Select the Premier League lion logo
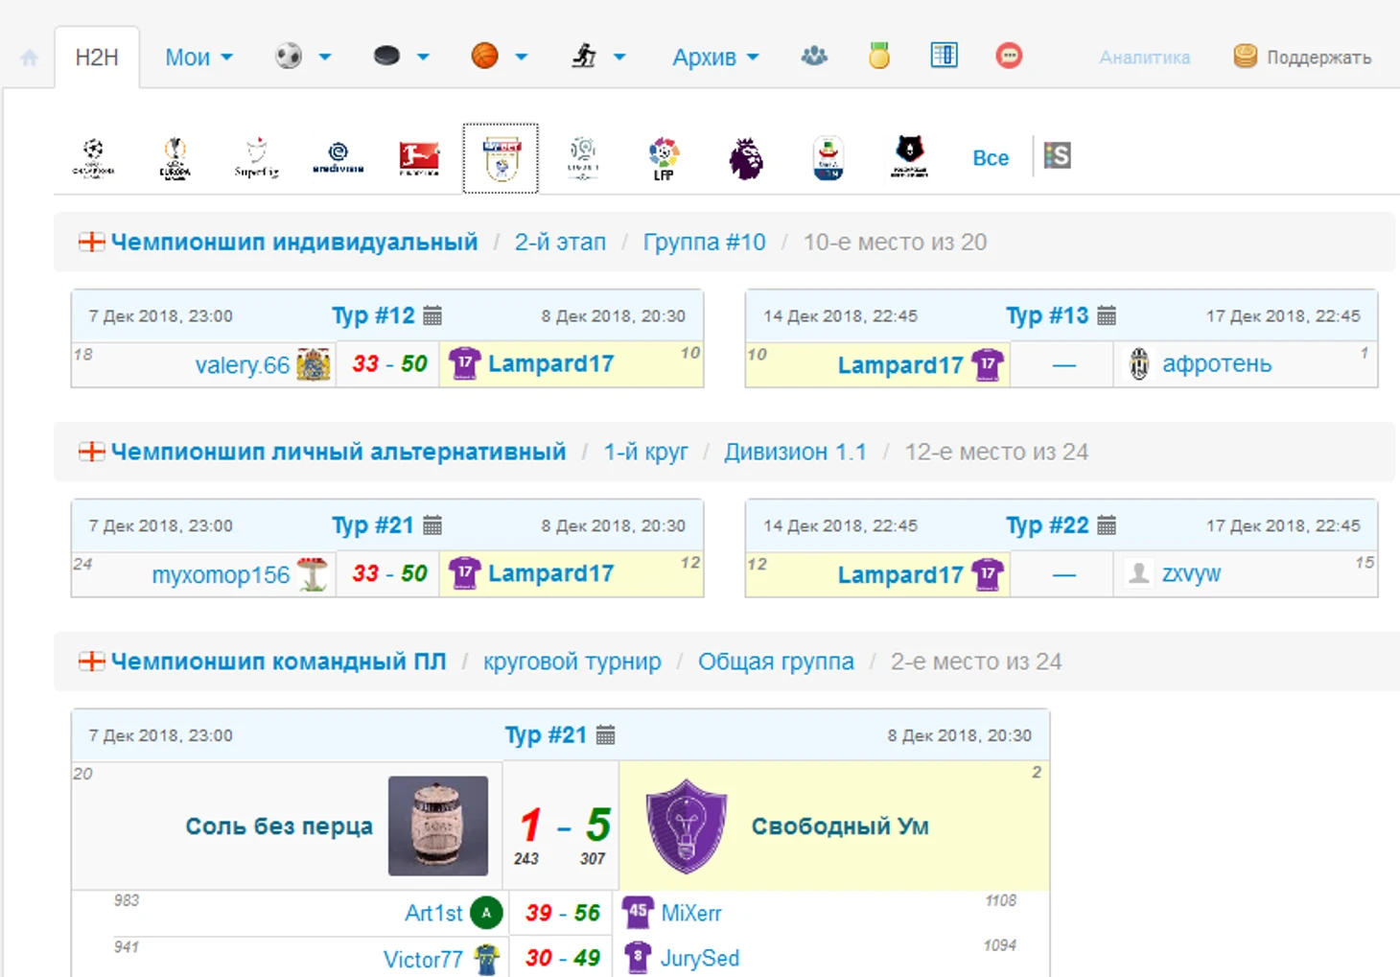The height and width of the screenshot is (977, 1400). [745, 158]
